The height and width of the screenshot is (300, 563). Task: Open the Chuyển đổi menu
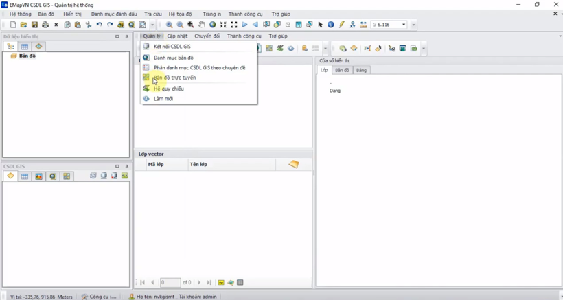point(207,36)
